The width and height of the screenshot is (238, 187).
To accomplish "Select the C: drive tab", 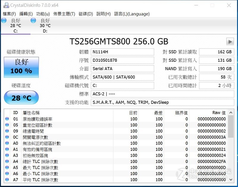I will tap(15, 26).
